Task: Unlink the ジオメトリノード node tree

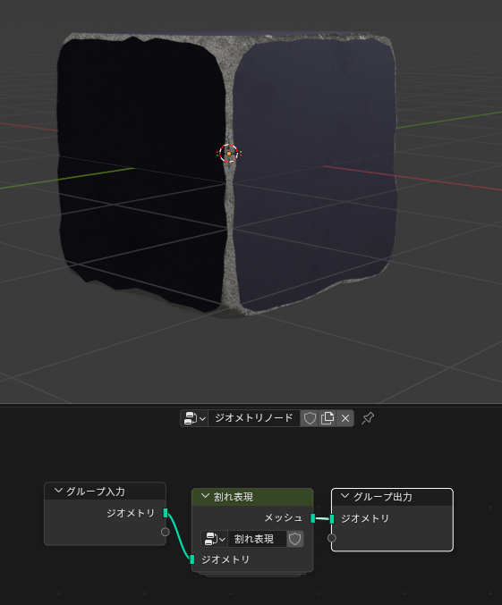Action: pyautogui.click(x=345, y=418)
